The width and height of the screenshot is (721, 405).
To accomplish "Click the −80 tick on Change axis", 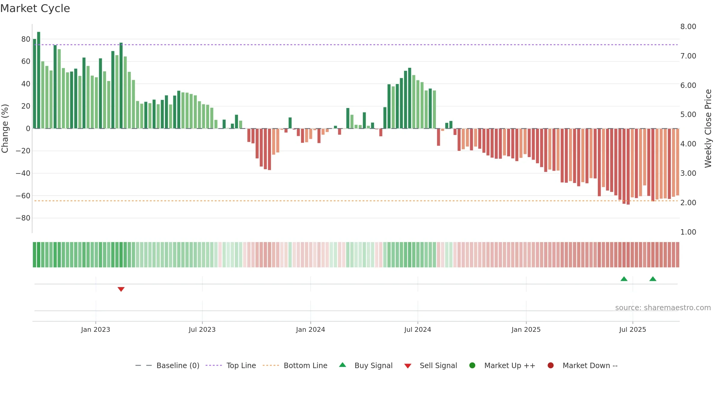I will [23, 218].
